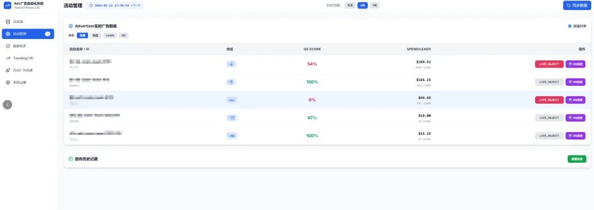Open 数据报表 in the sidebar
This screenshot has width=594, height=210.
pos(28,46)
